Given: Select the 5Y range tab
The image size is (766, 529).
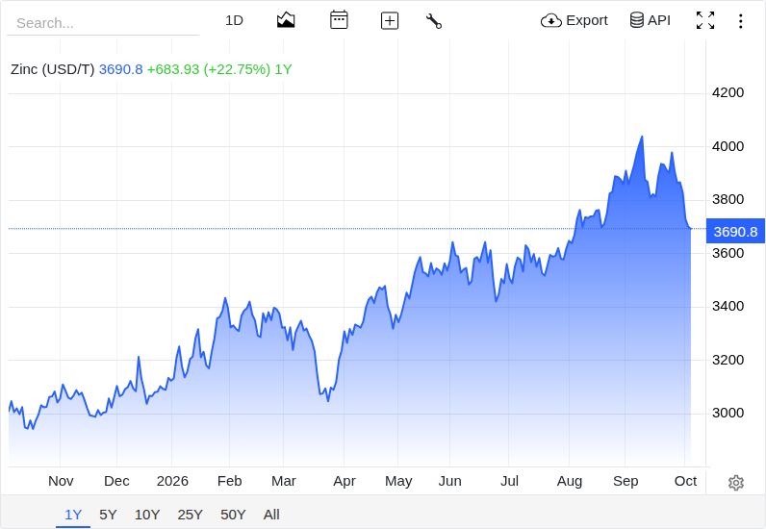Looking at the screenshot, I should point(108,515).
